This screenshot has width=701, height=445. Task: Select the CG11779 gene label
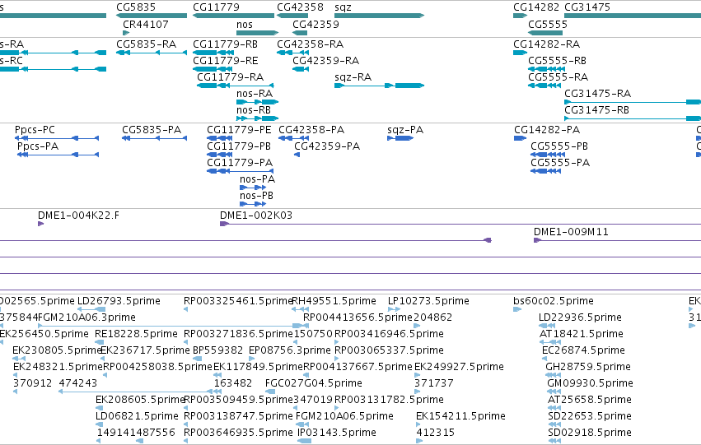(216, 7)
